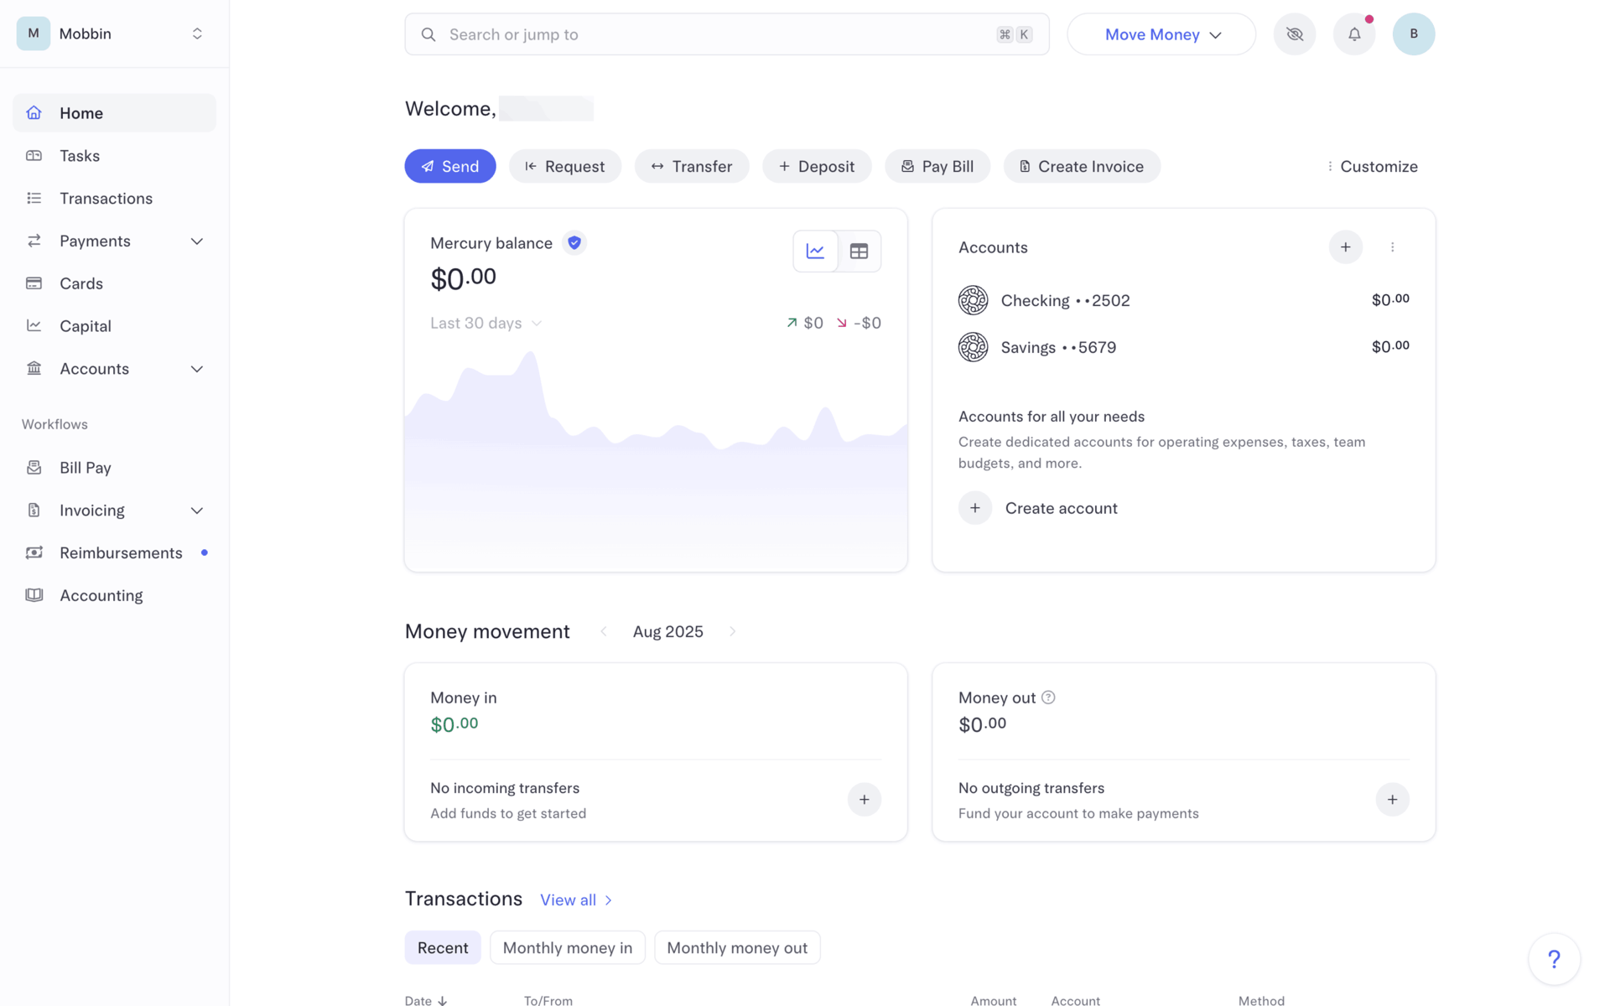This screenshot has height=1006, width=1610.
Task: Open the Tasks page
Action: click(x=114, y=156)
